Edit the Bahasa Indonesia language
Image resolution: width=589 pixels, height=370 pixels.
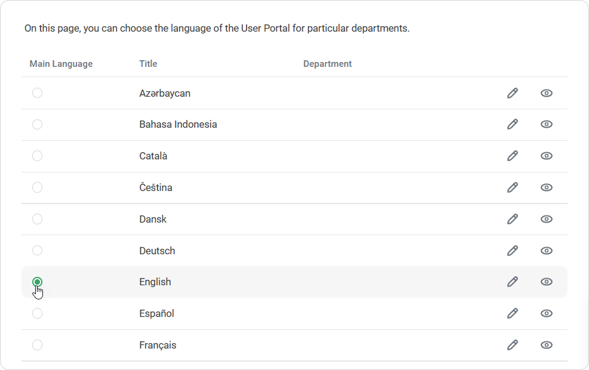512,124
